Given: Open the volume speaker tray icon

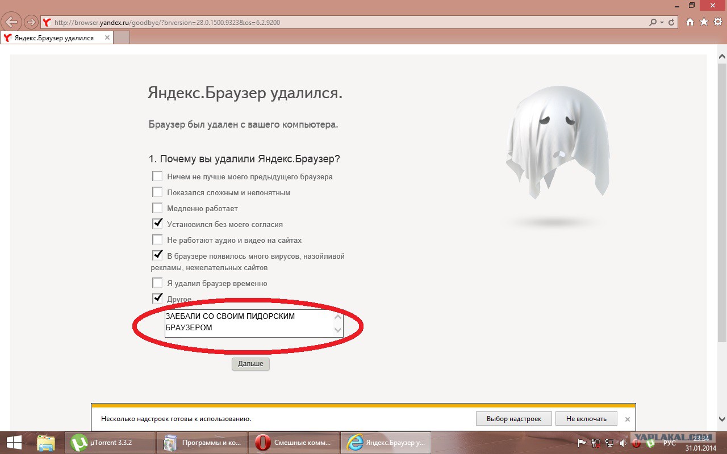Looking at the screenshot, I should (624, 443).
